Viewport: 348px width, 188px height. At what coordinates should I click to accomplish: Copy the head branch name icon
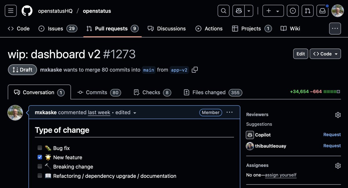195,70
